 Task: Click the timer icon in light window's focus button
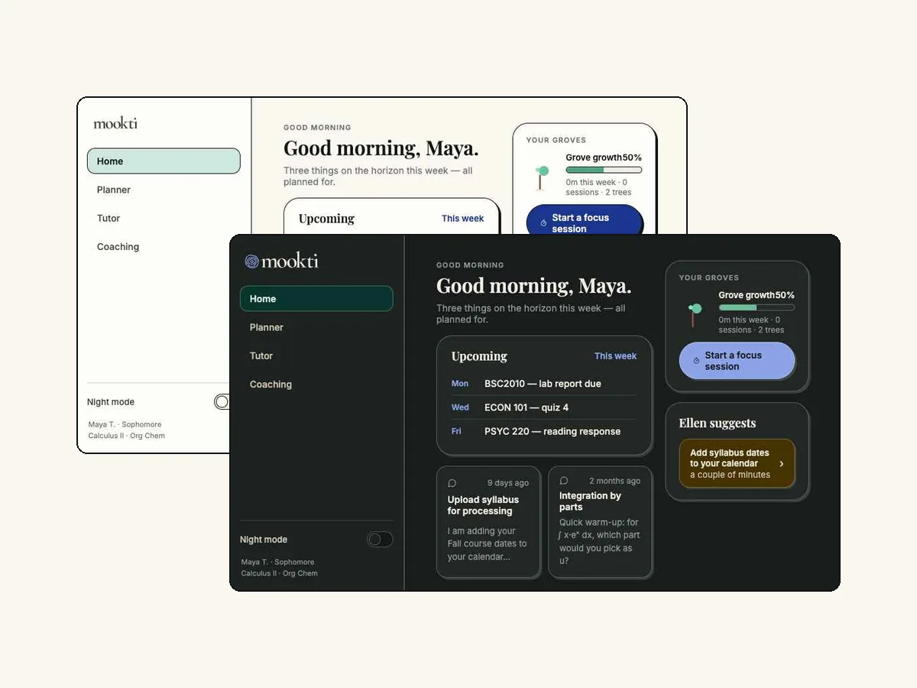coord(543,223)
